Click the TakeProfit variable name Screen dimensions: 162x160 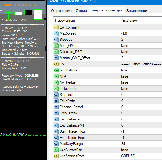(x=67, y=101)
